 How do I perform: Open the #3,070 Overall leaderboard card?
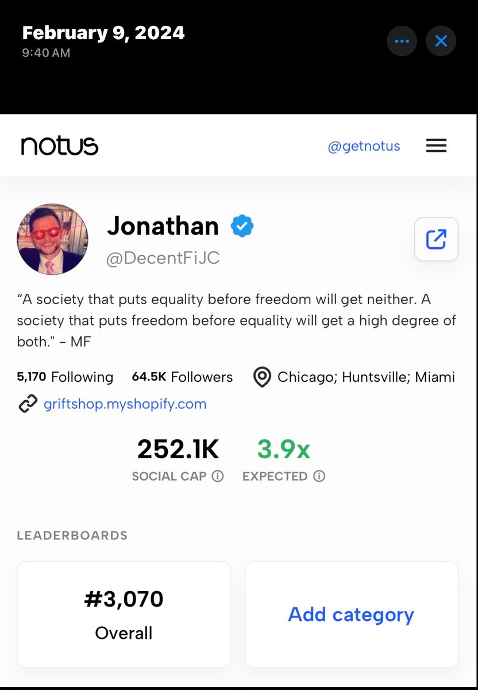point(124,614)
